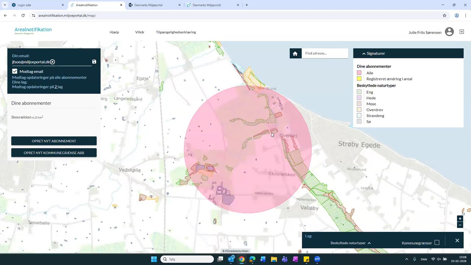471x265 pixels.
Task: Enable the Kommunegrænser checkbox
Action: pos(437,243)
